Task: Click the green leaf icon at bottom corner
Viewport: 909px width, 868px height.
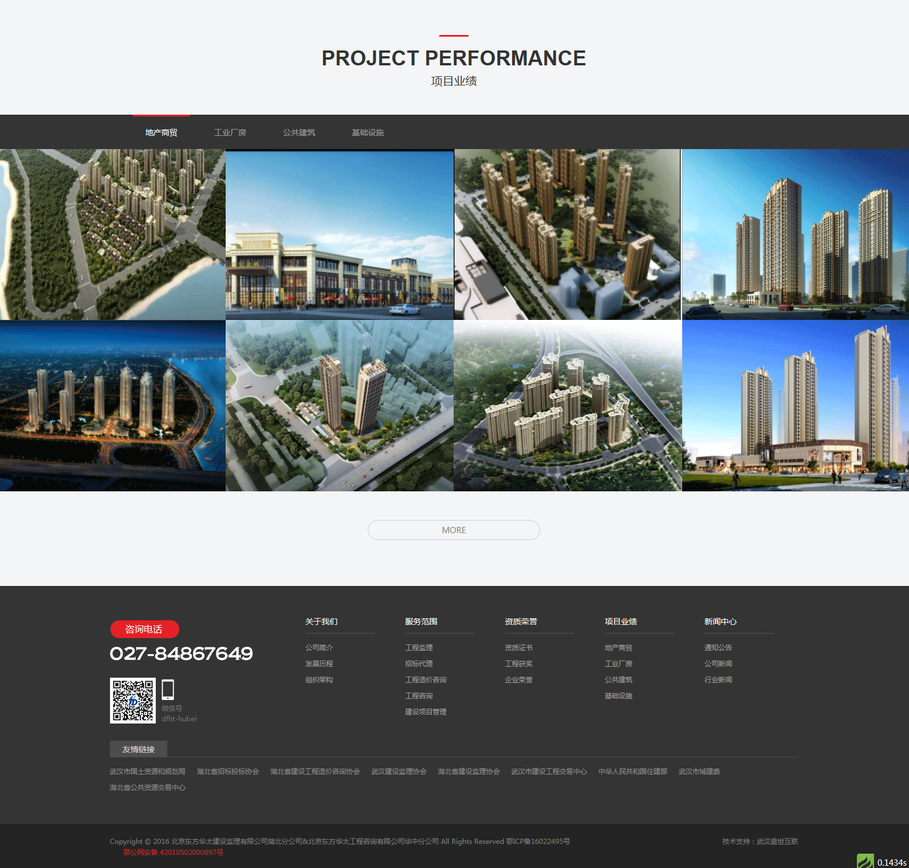Action: [864, 861]
